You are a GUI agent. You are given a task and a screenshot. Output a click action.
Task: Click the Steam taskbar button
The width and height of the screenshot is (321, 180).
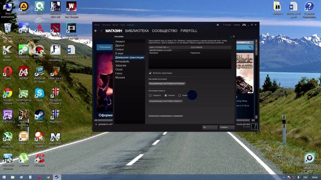point(57,177)
